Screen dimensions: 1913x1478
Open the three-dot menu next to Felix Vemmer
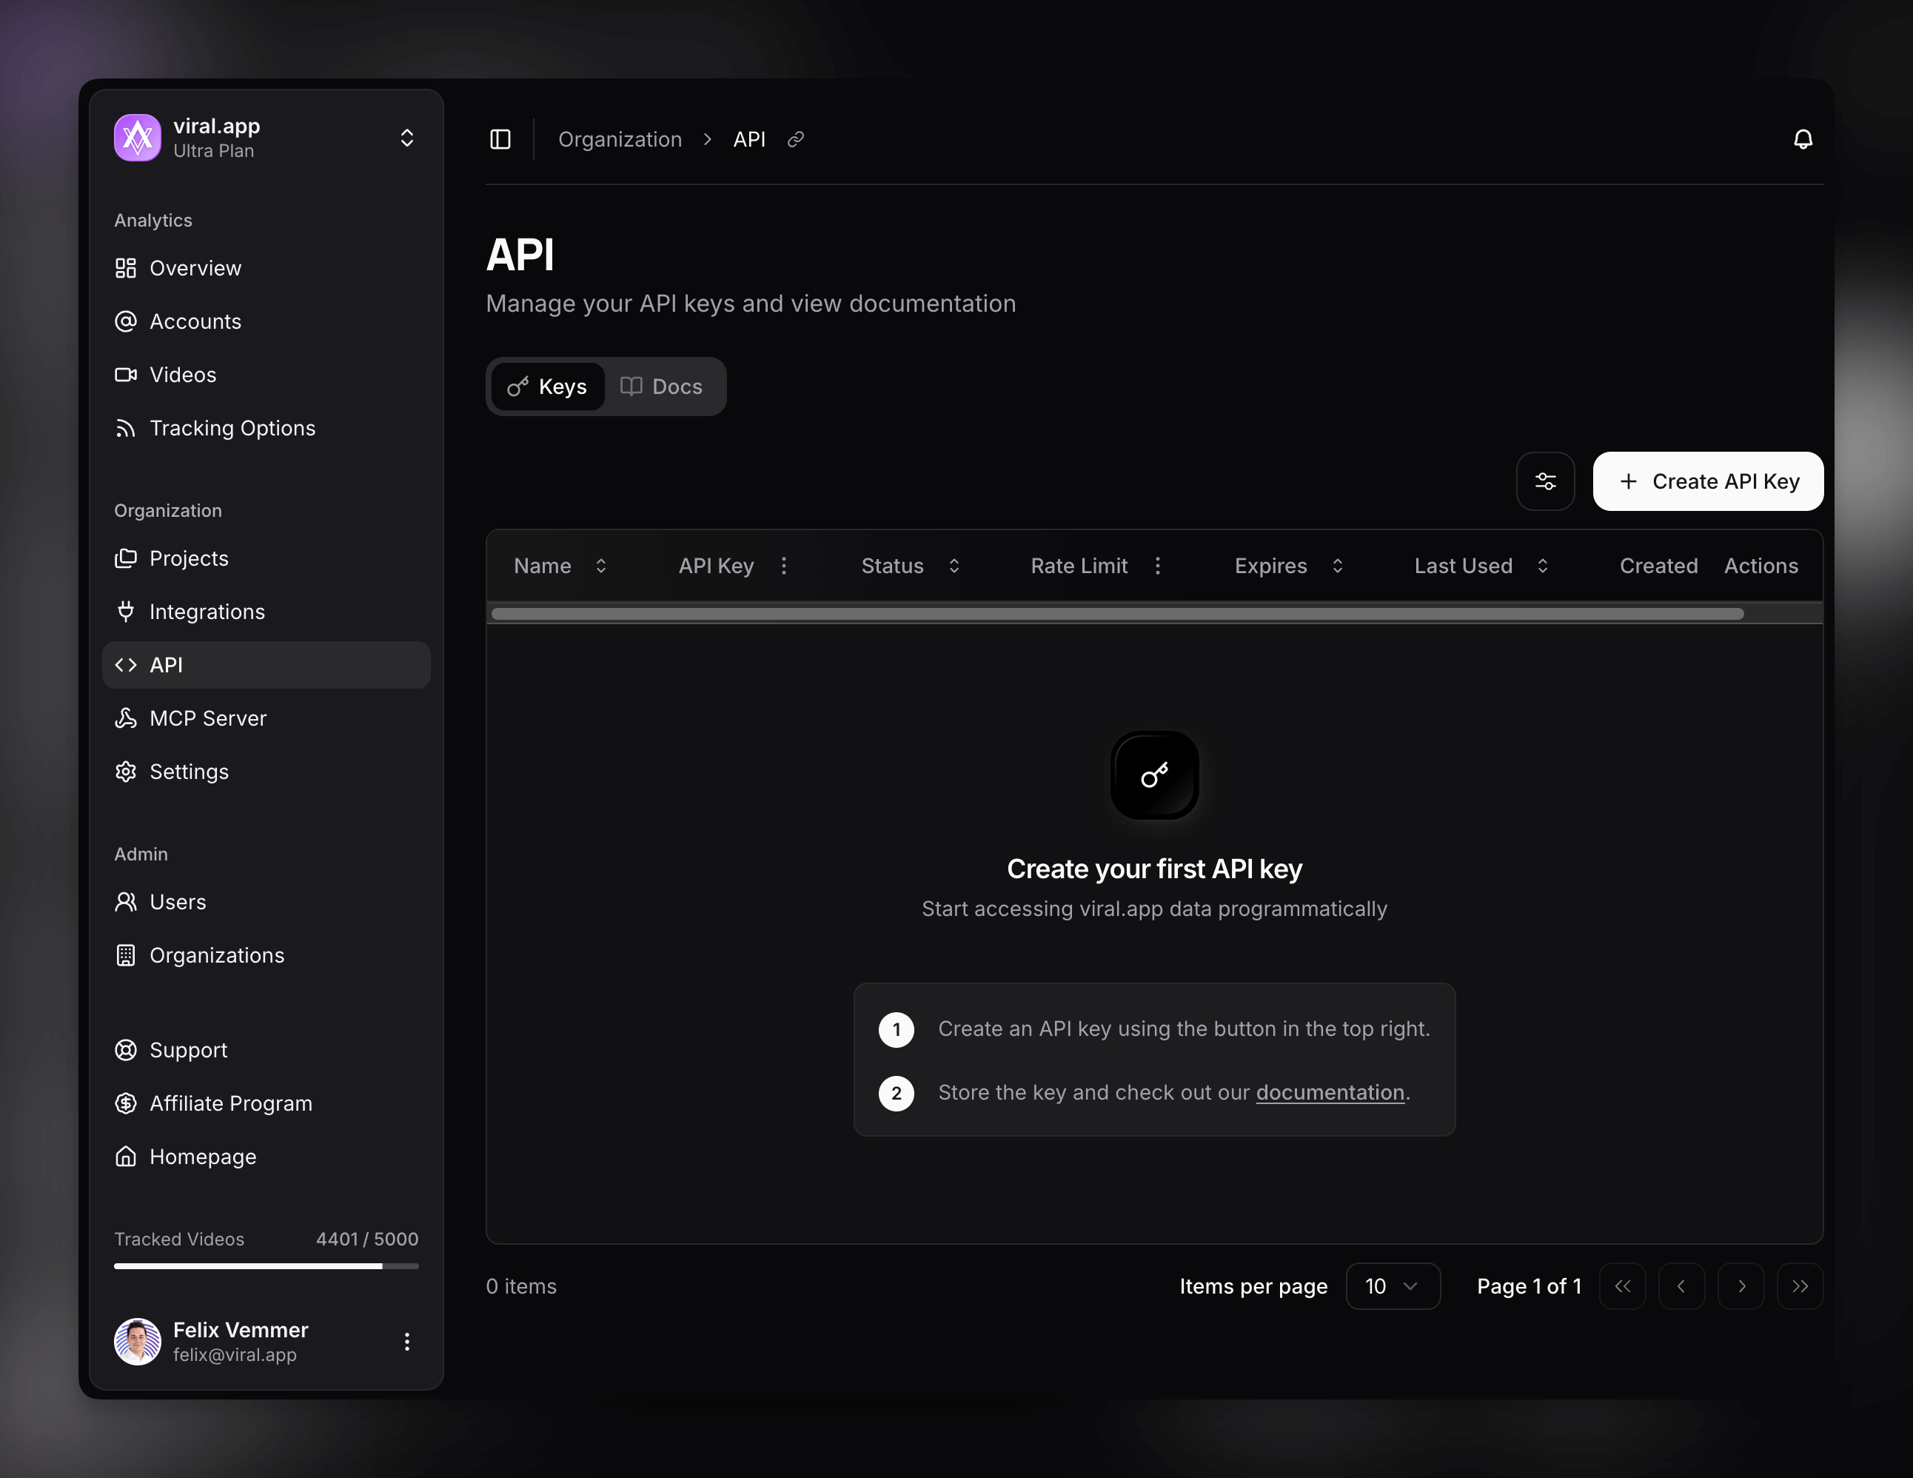406,1341
